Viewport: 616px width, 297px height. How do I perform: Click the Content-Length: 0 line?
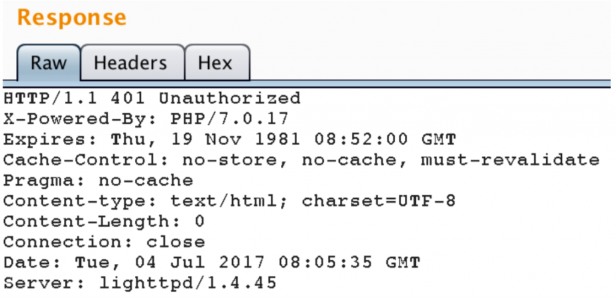[104, 222]
